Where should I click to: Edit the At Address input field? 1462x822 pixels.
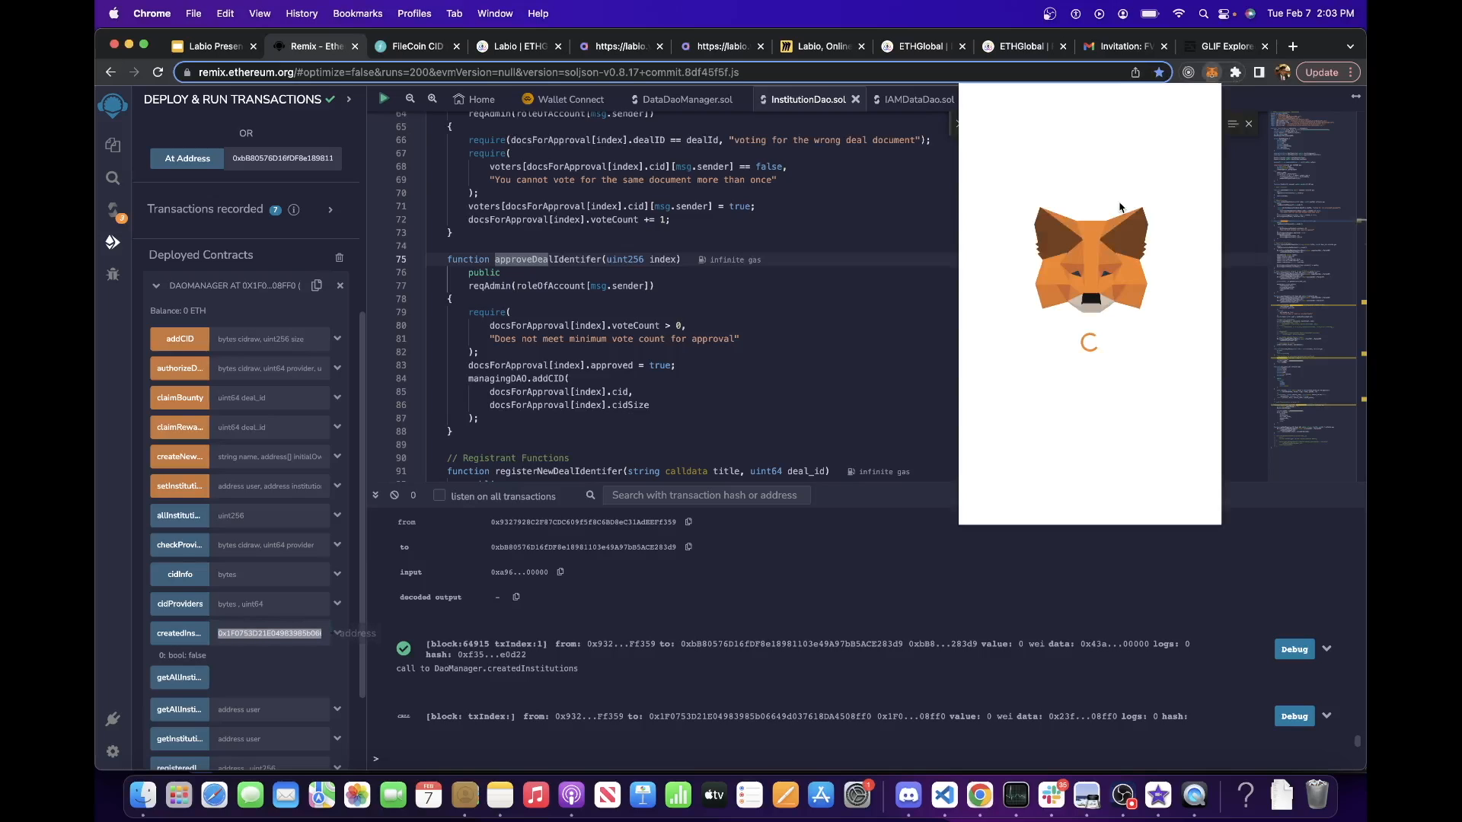point(283,158)
